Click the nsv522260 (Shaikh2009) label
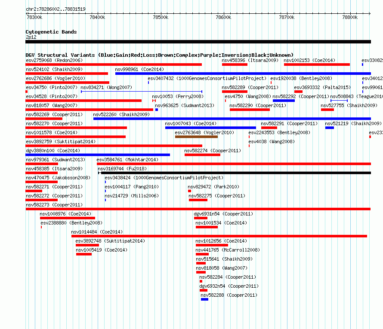Image resolution: width=383 pixels, height=329 pixels. (121, 114)
